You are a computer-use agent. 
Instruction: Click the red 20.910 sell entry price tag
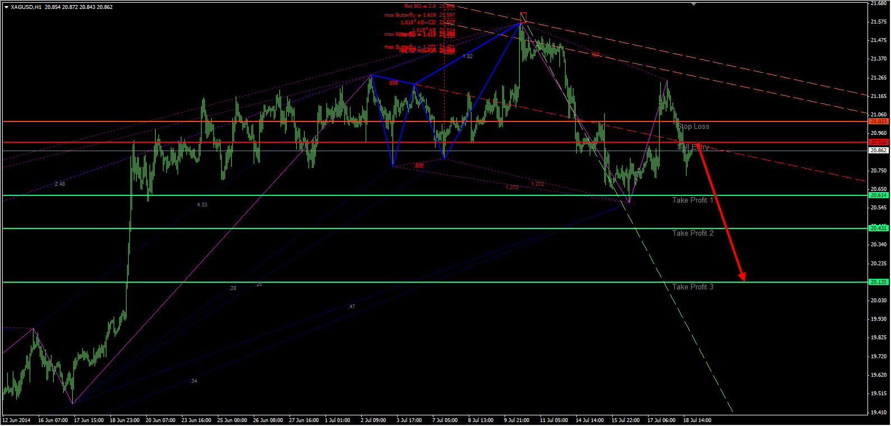878,142
